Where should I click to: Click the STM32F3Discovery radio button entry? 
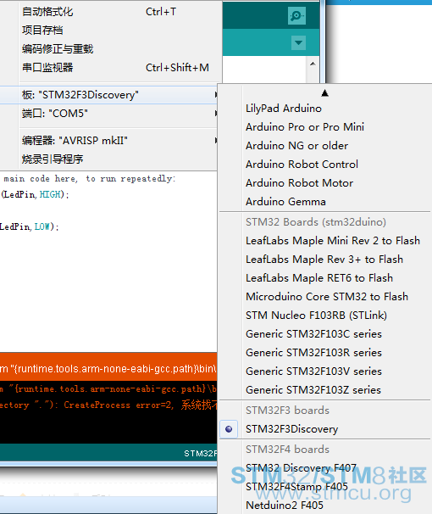[324, 429]
